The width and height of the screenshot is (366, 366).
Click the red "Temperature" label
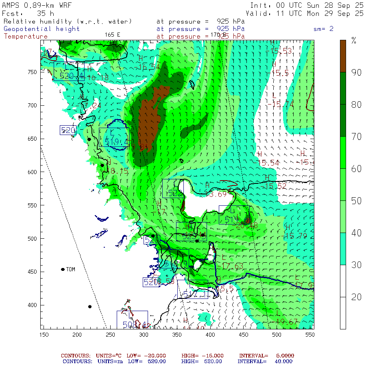pyautogui.click(x=26, y=37)
